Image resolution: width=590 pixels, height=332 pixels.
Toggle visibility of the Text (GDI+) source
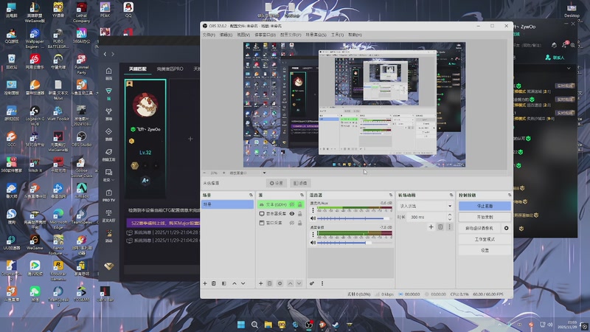point(291,204)
